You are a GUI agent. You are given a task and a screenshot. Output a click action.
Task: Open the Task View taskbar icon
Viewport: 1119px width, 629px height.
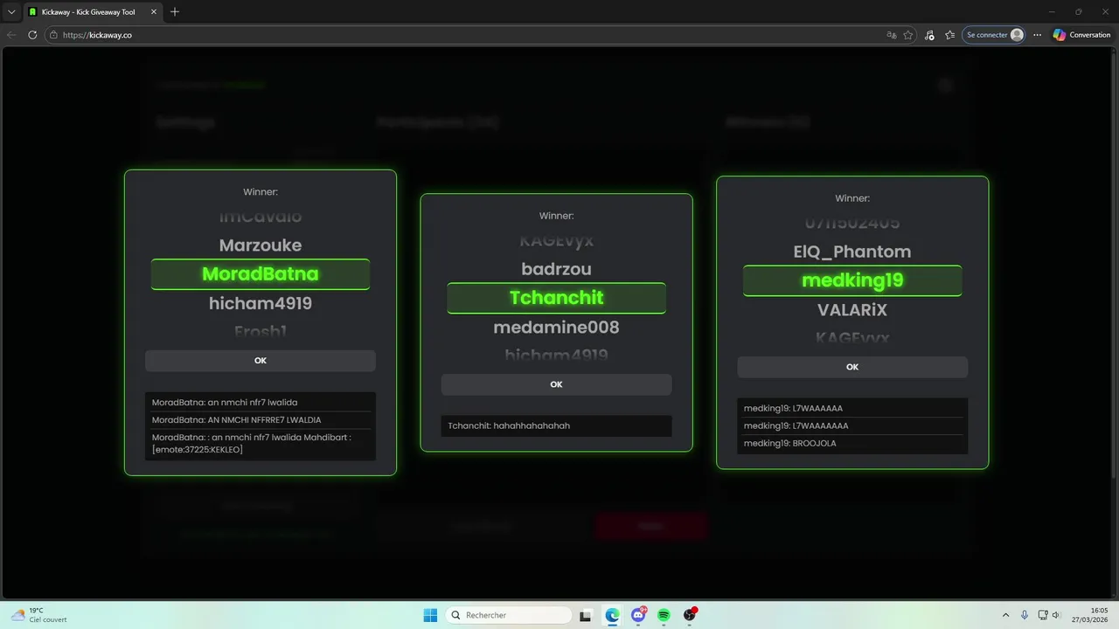coord(587,615)
